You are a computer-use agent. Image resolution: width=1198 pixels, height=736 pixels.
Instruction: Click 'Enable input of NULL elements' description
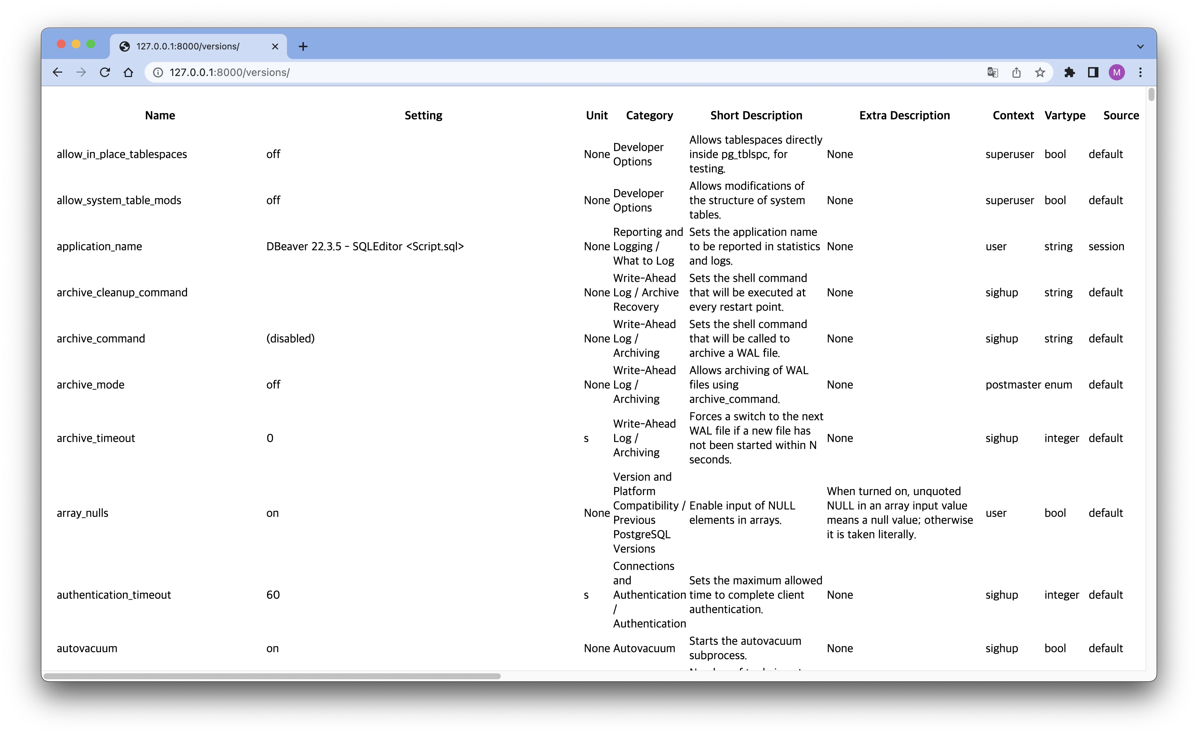[742, 513]
